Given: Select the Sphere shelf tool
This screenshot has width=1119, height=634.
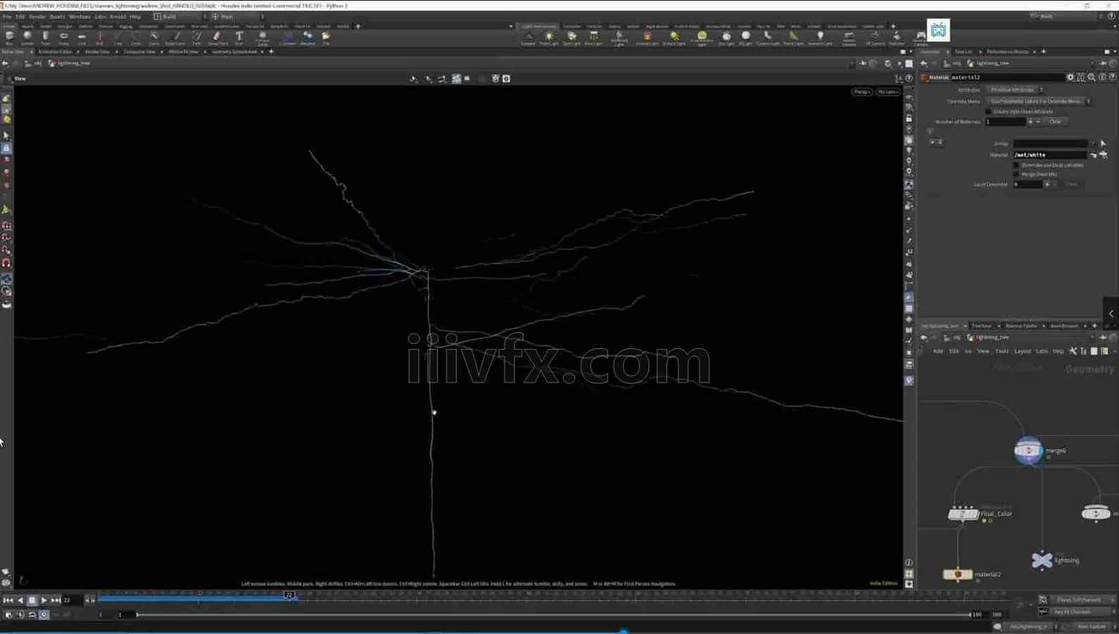Looking at the screenshot, I should tap(27, 37).
